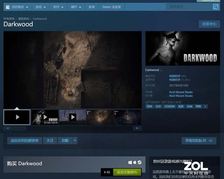Screen dimensions: 224x179
Task: Open the 社区中心 button
Action: [209, 24]
